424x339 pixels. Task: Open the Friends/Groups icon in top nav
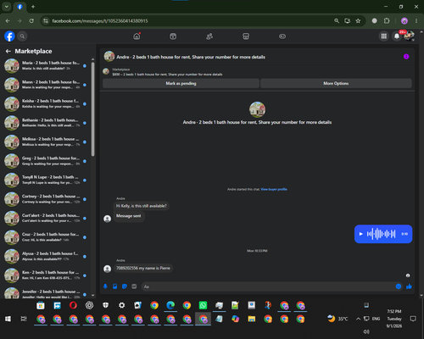209,36
